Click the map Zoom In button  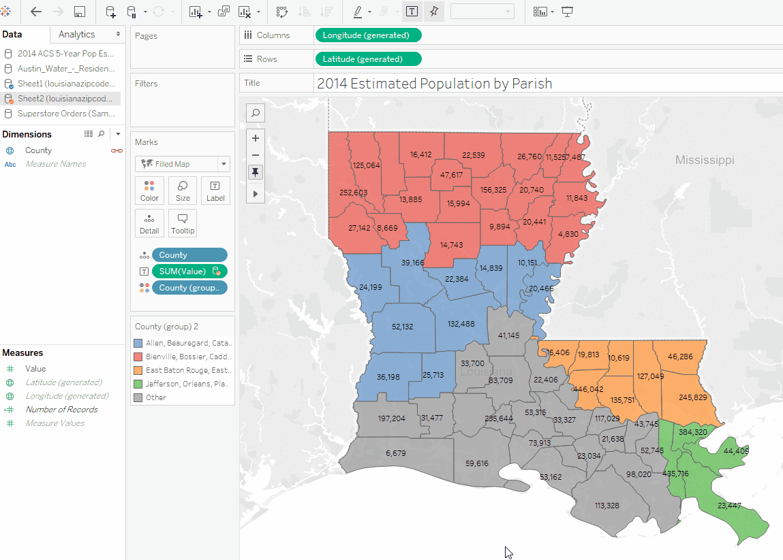click(255, 138)
